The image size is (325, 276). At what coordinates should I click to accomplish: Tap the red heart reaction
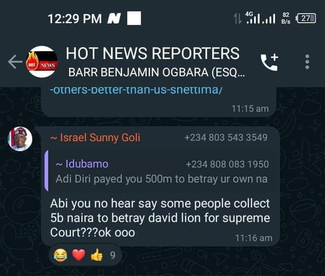(x=79, y=255)
